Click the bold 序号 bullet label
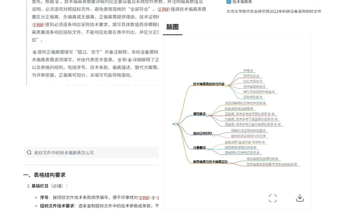The image size is (341, 211). coord(44,197)
